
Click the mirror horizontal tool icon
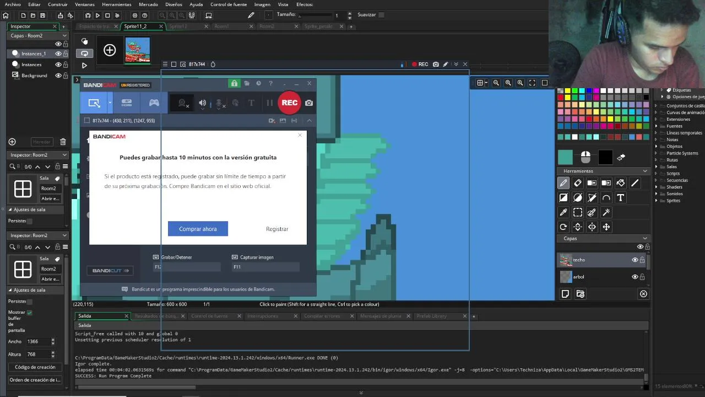[x=592, y=227]
